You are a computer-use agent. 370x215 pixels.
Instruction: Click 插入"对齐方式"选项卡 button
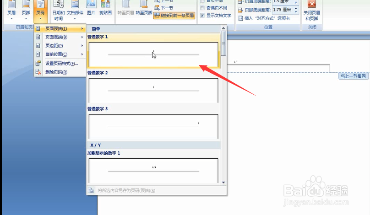pyautogui.click(x=264, y=18)
